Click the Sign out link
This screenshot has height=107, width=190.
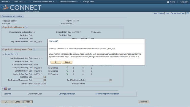tap(184, 2)
